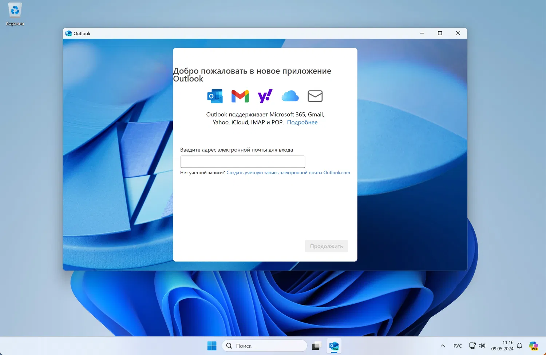Click the Outlook app icon in the title bar

click(x=68, y=33)
